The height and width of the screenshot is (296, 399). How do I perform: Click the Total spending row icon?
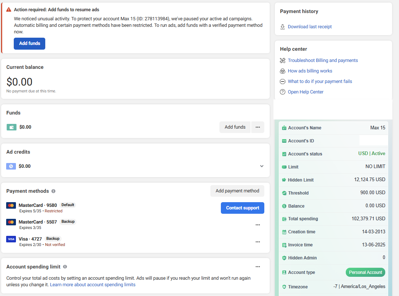coord(284,219)
